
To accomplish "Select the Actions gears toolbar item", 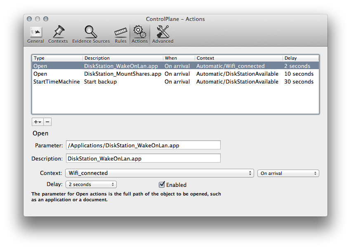I will point(139,35).
